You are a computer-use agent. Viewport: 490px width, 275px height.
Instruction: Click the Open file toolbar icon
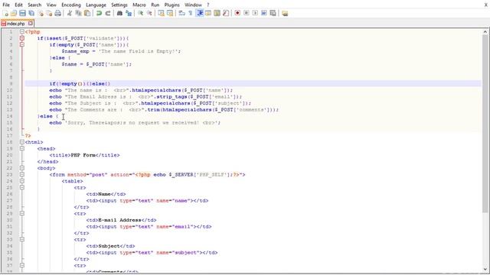[14, 13]
